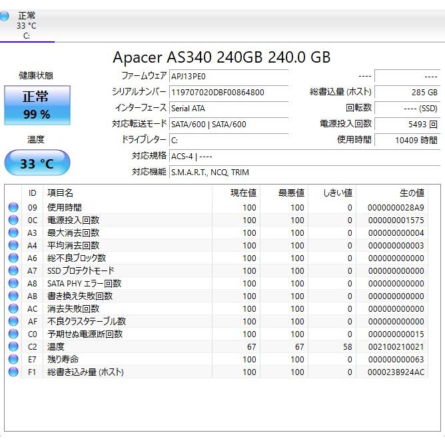Click the 生の値 column header
Image resolution: width=445 pixels, height=445 pixels.
[392, 193]
